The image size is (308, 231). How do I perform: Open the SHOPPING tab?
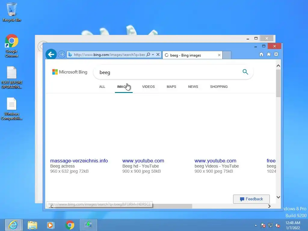pos(219,87)
